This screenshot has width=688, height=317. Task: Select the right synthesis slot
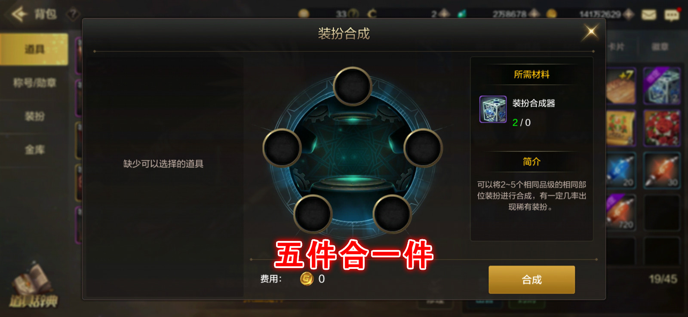click(x=423, y=148)
